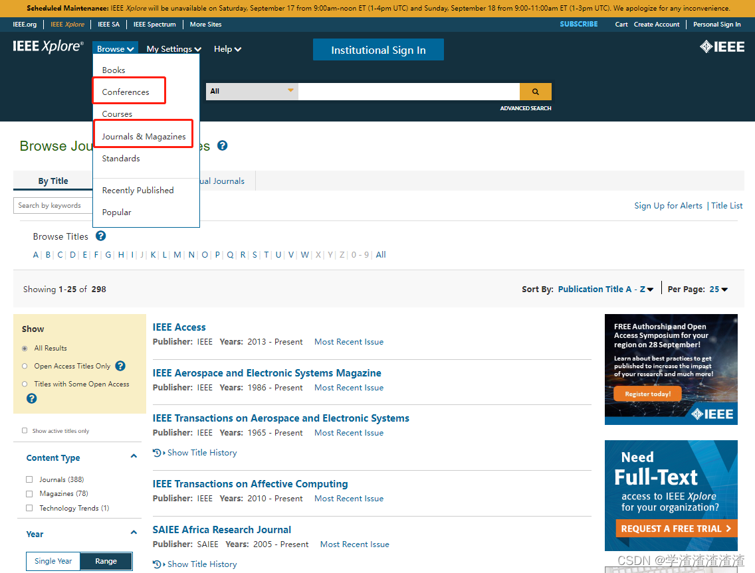Open the Help dropdown menu
The width and height of the screenshot is (755, 573).
[227, 48]
